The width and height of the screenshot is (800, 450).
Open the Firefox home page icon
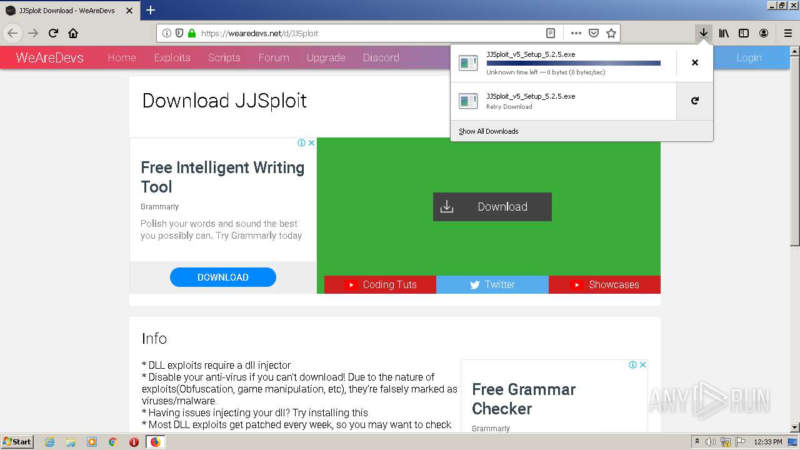pyautogui.click(x=73, y=33)
